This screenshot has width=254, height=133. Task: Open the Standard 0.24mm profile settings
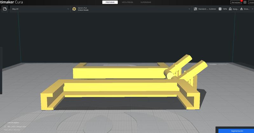(x=207, y=9)
